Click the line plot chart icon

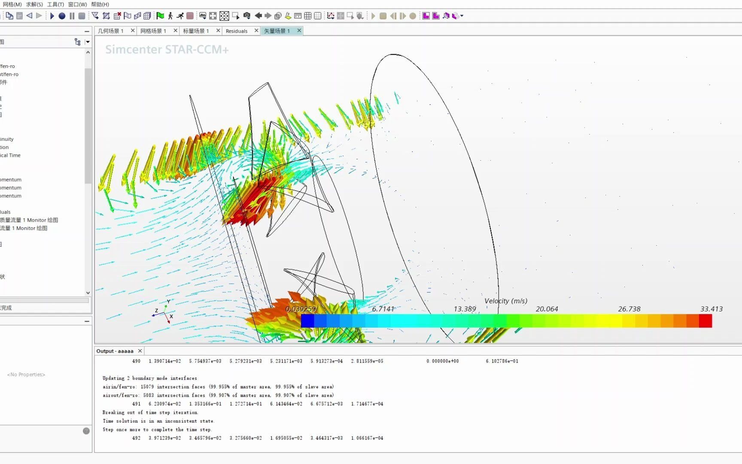coord(331,16)
